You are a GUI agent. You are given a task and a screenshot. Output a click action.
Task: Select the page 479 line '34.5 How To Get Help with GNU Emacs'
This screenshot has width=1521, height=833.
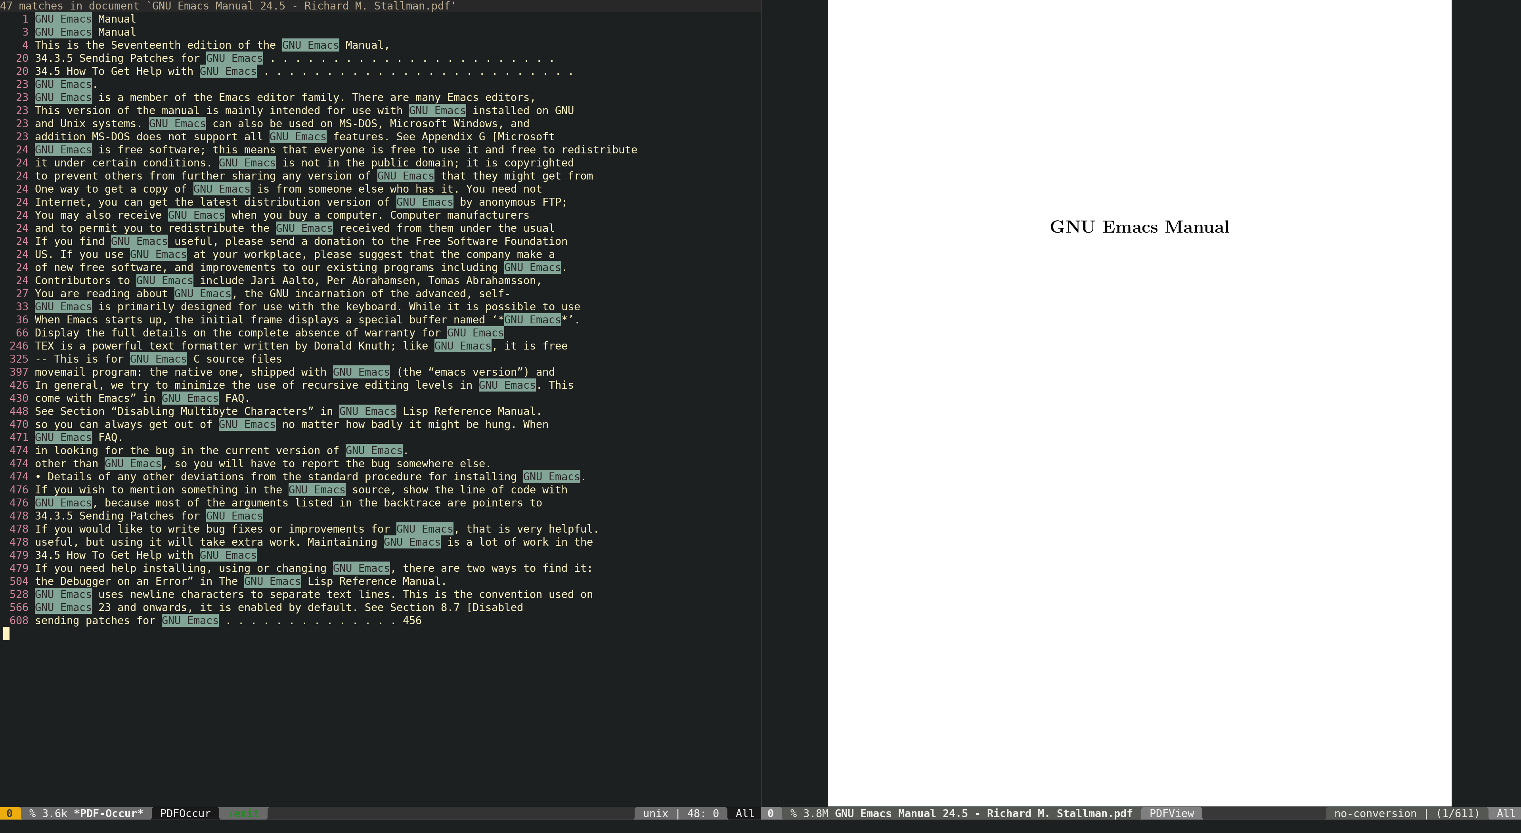(x=145, y=555)
